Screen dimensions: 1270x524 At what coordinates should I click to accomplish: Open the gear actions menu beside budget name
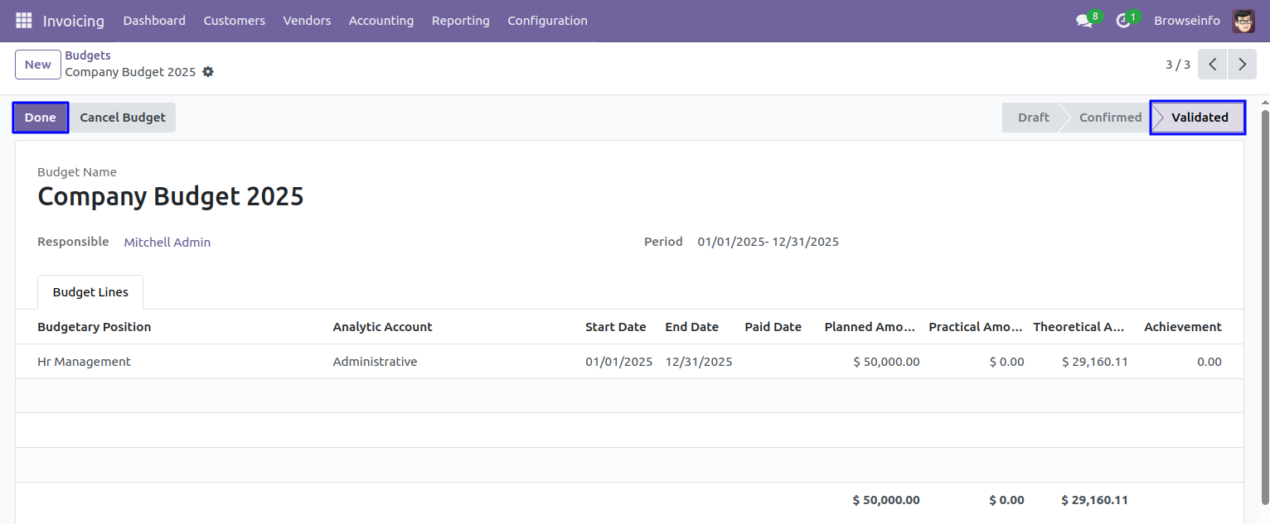click(x=208, y=72)
